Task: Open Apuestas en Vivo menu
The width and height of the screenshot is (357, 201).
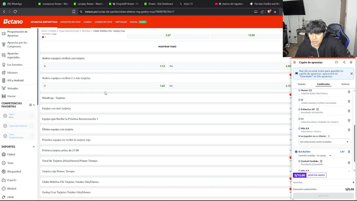Action: pyautogui.click(x=70, y=22)
